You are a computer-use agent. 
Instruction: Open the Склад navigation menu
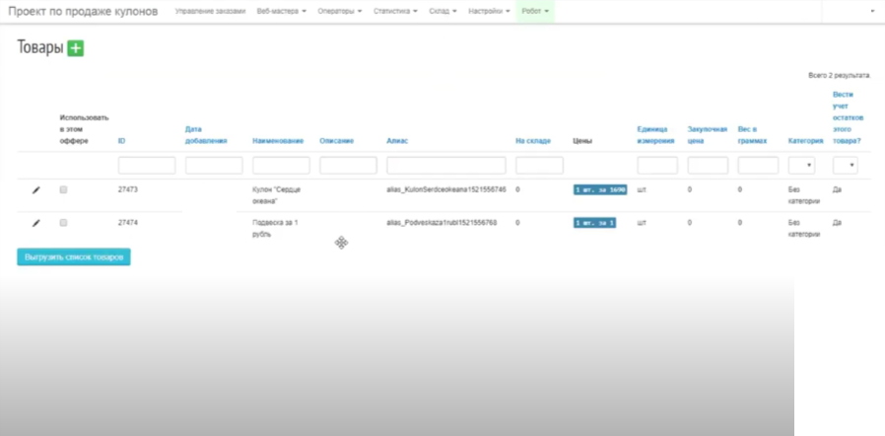[442, 11]
